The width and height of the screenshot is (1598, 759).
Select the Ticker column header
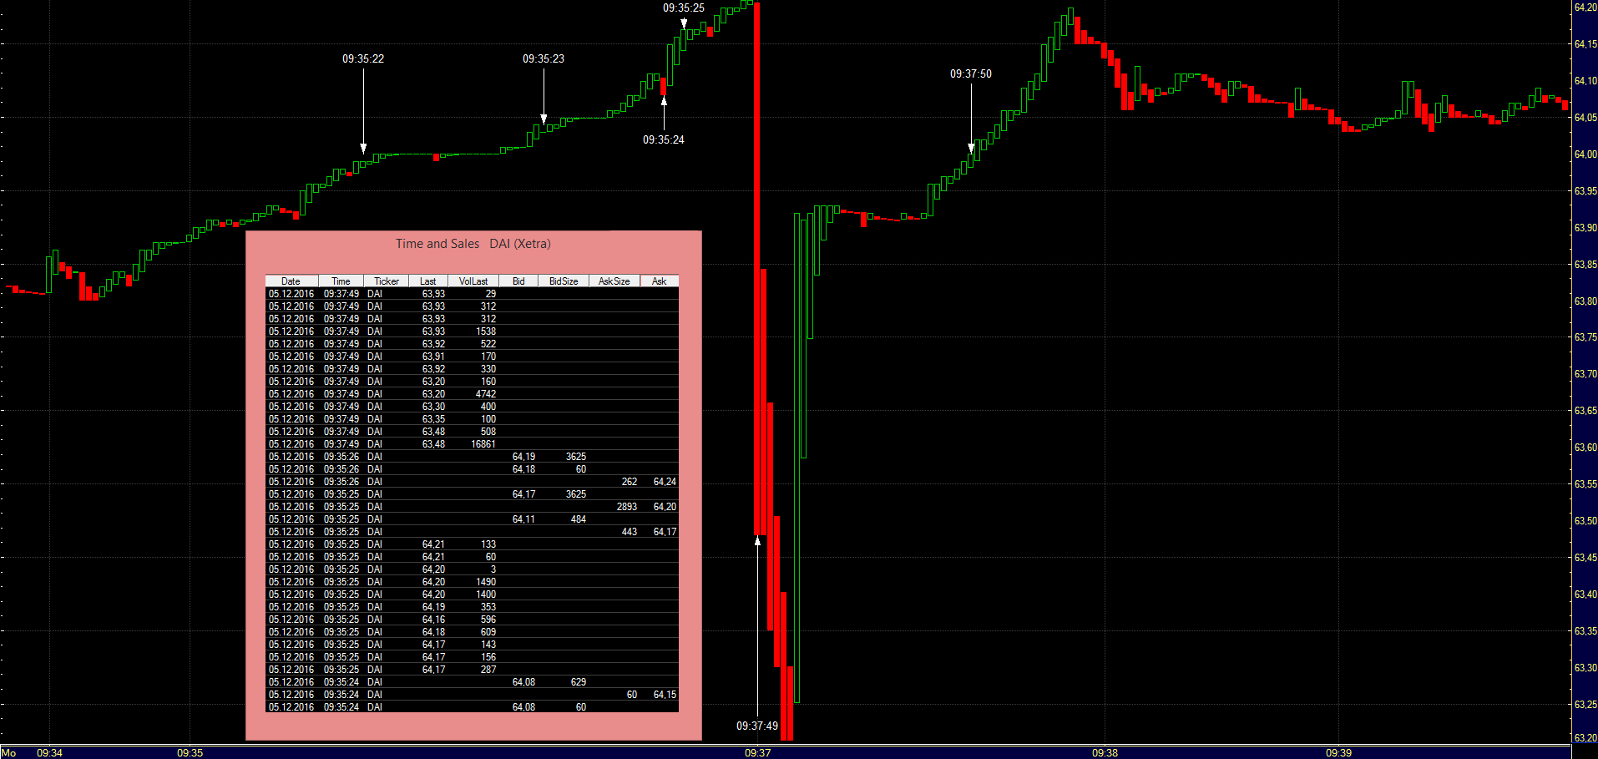click(x=386, y=281)
